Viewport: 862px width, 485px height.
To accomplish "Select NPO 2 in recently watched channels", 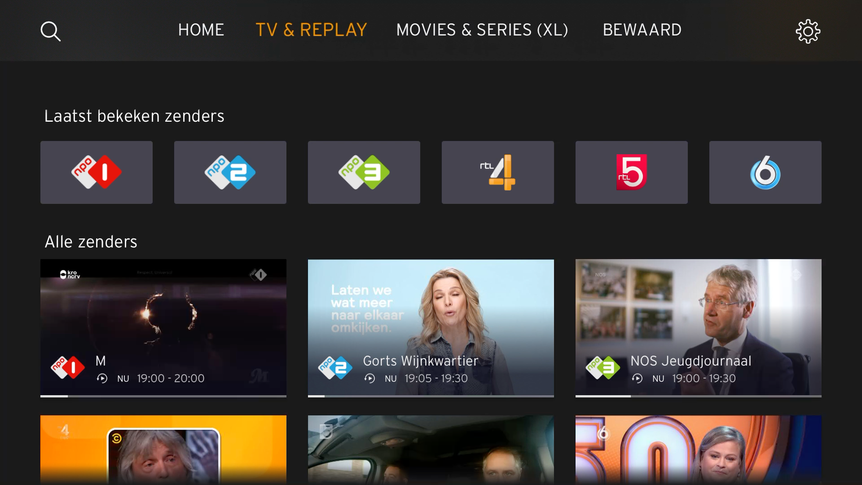I will 230,172.
